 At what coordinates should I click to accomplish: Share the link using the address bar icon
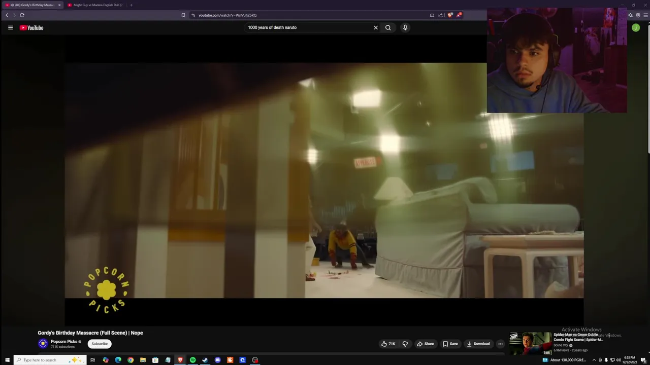[440, 15]
